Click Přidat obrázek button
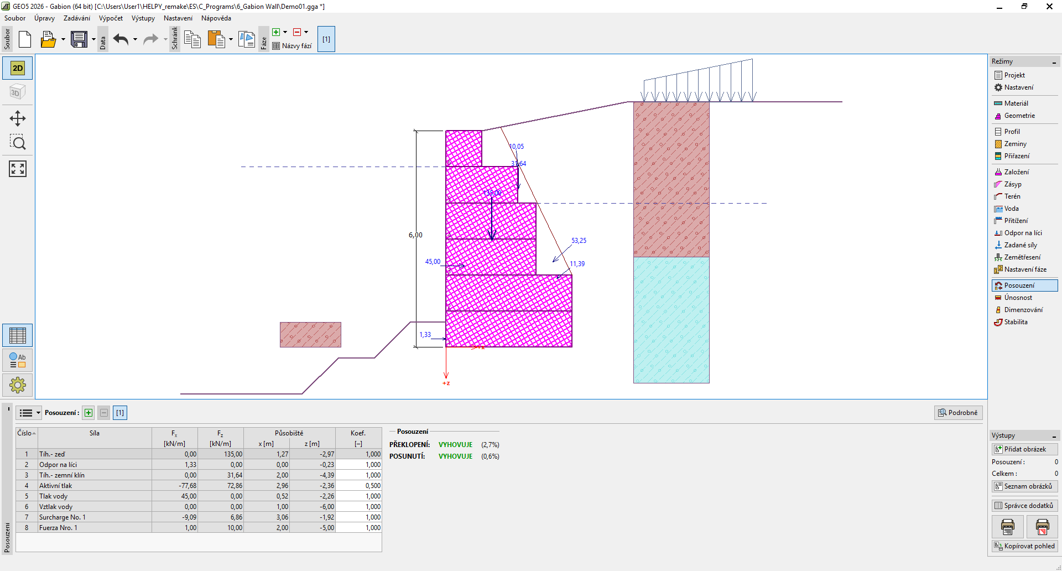 coord(1024,449)
